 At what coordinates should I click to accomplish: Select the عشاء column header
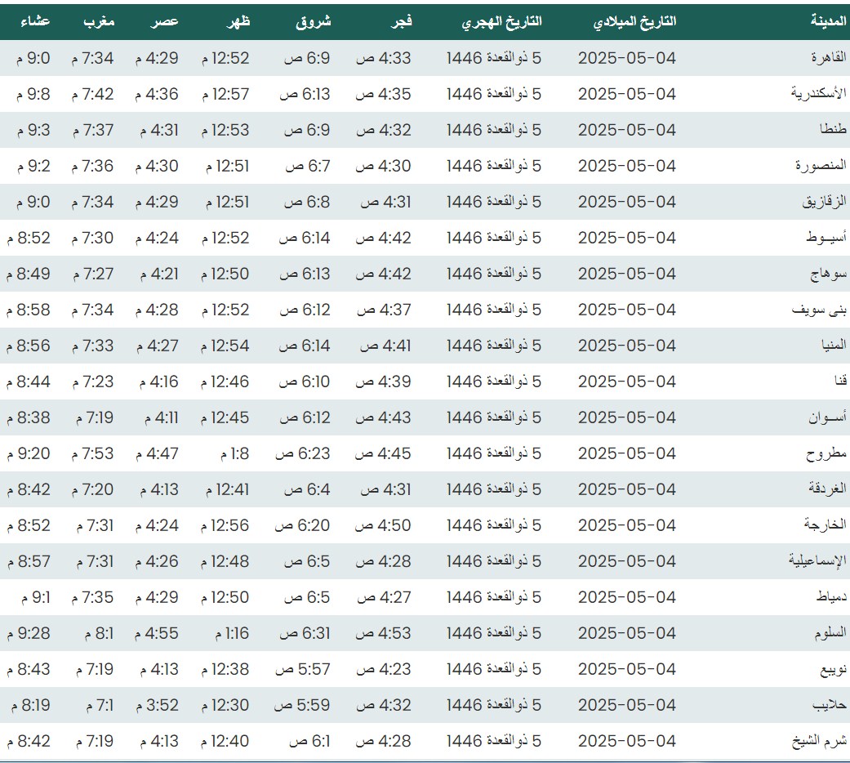tap(34, 22)
